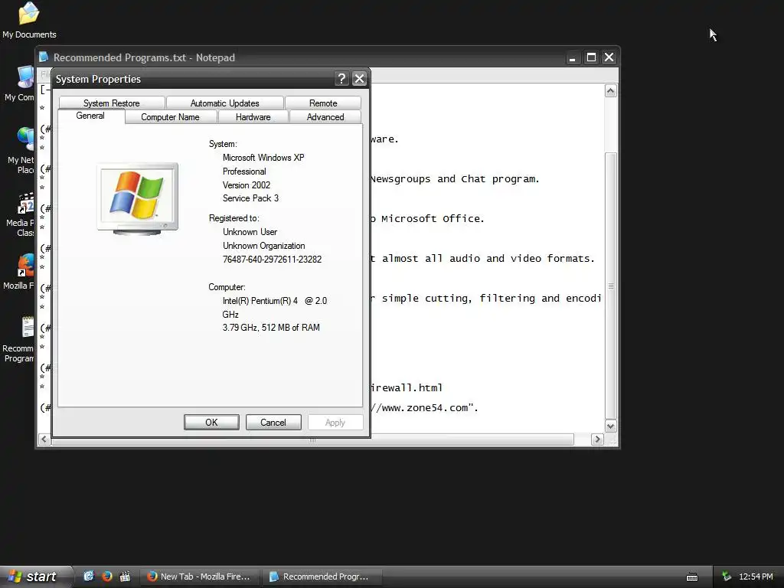
Task: Open Recommended Programs text file on desktop
Action: coord(18,339)
